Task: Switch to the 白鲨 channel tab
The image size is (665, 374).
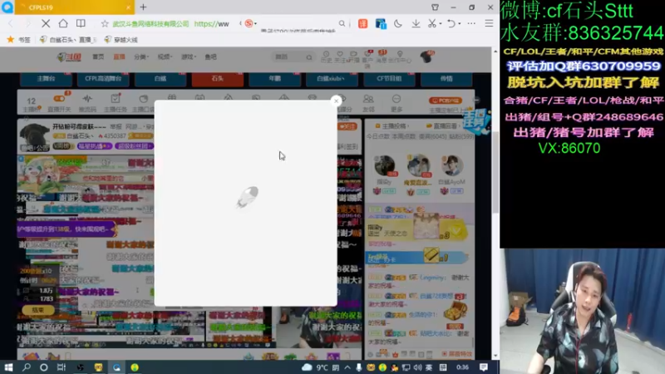Action: point(160,78)
